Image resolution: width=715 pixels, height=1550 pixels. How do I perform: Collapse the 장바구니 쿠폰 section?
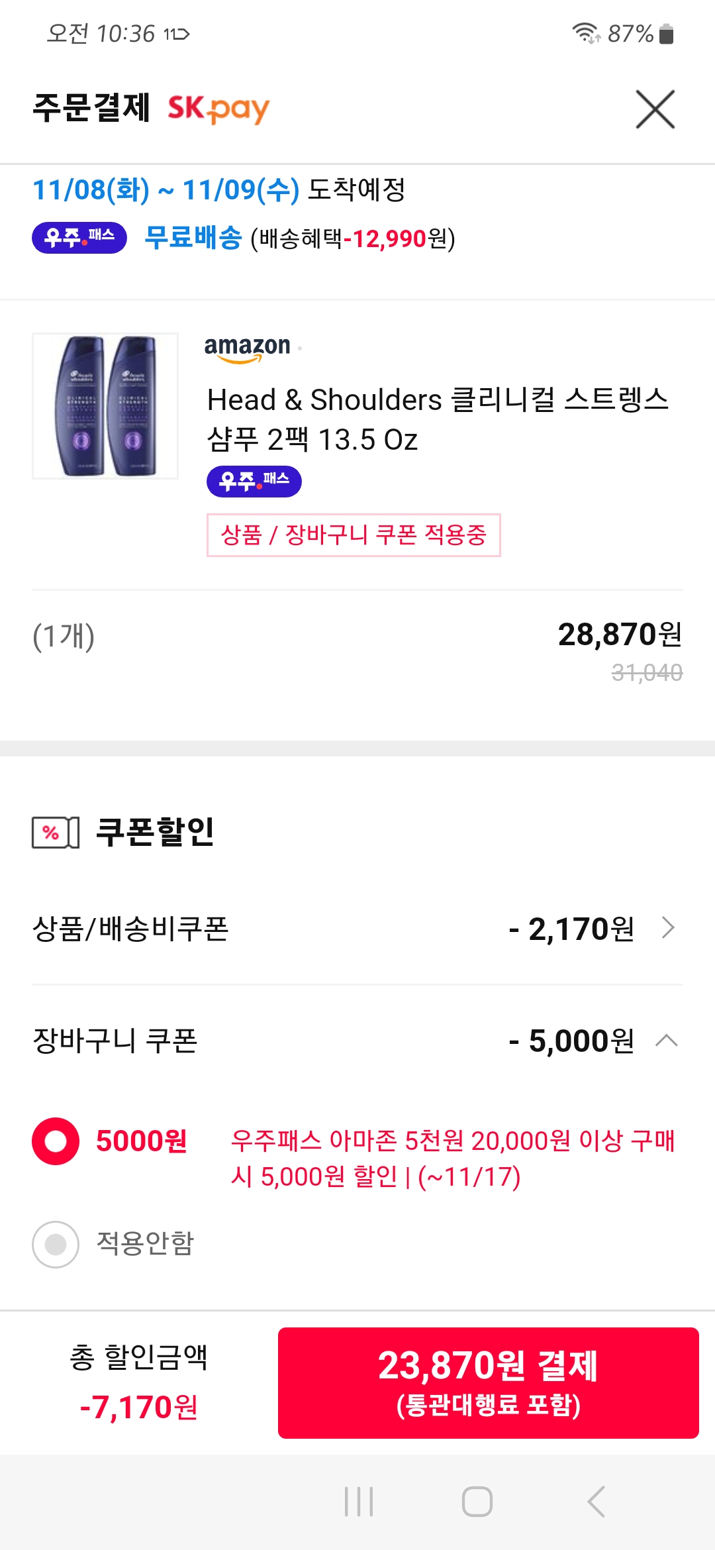click(667, 1040)
